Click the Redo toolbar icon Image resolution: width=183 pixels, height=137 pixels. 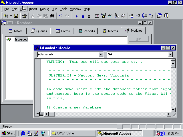67,16
